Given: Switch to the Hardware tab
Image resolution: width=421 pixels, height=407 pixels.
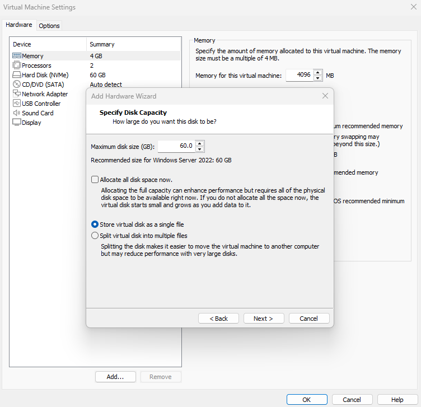Looking at the screenshot, I should tap(19, 25).
